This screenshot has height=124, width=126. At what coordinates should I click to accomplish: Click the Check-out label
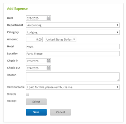pos(14,68)
